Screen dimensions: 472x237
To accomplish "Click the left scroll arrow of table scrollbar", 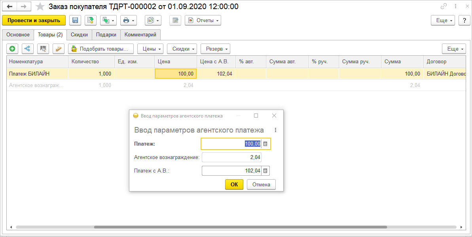I will pyautogui.click(x=11, y=227).
